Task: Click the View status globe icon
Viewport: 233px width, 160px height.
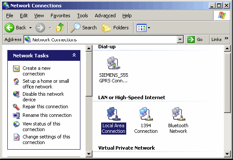Action: tap(16, 124)
